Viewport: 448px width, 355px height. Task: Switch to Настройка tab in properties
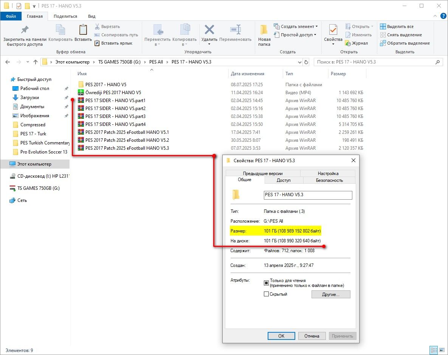point(328,173)
